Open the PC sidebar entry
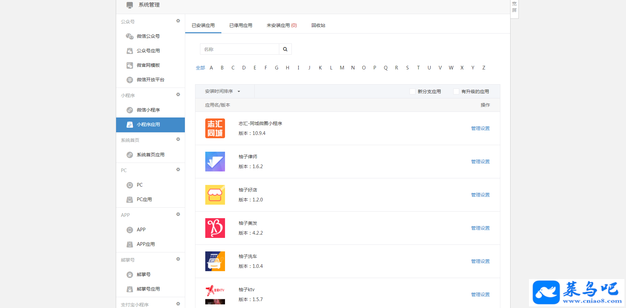Viewport: 626px width, 308px height. click(x=150, y=185)
